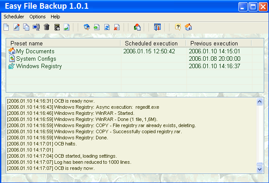Open the Options menu
Screen dimensions: 269x183
38,17
